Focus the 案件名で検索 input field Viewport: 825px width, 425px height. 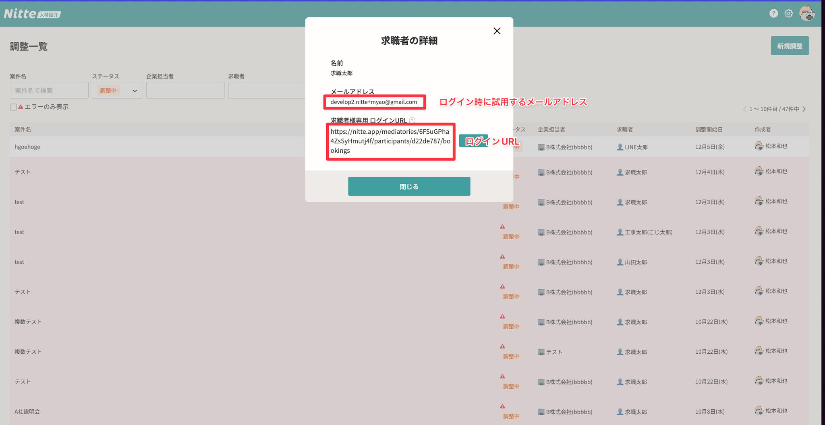pos(49,90)
